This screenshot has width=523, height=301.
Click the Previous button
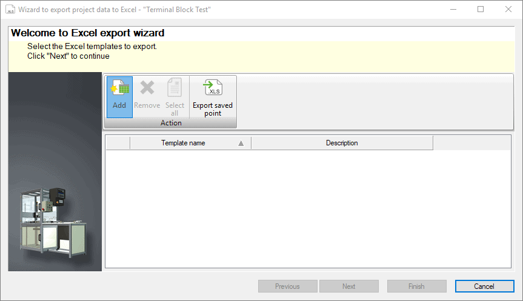tap(287, 286)
